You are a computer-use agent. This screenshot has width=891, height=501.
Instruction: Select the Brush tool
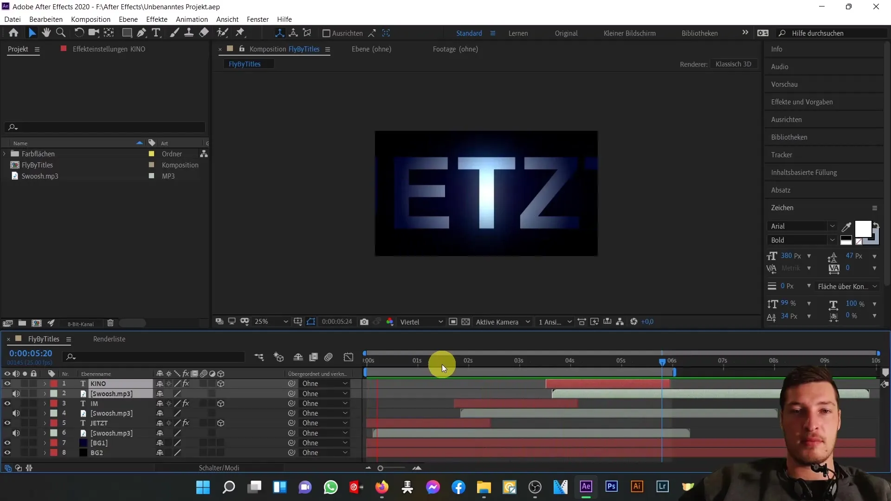(174, 33)
